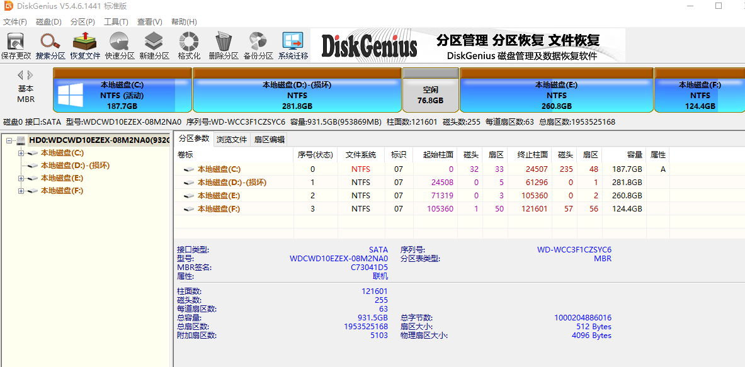Click the 序号(状态) column header
Image resolution: width=745 pixels, height=367 pixels.
(316, 155)
